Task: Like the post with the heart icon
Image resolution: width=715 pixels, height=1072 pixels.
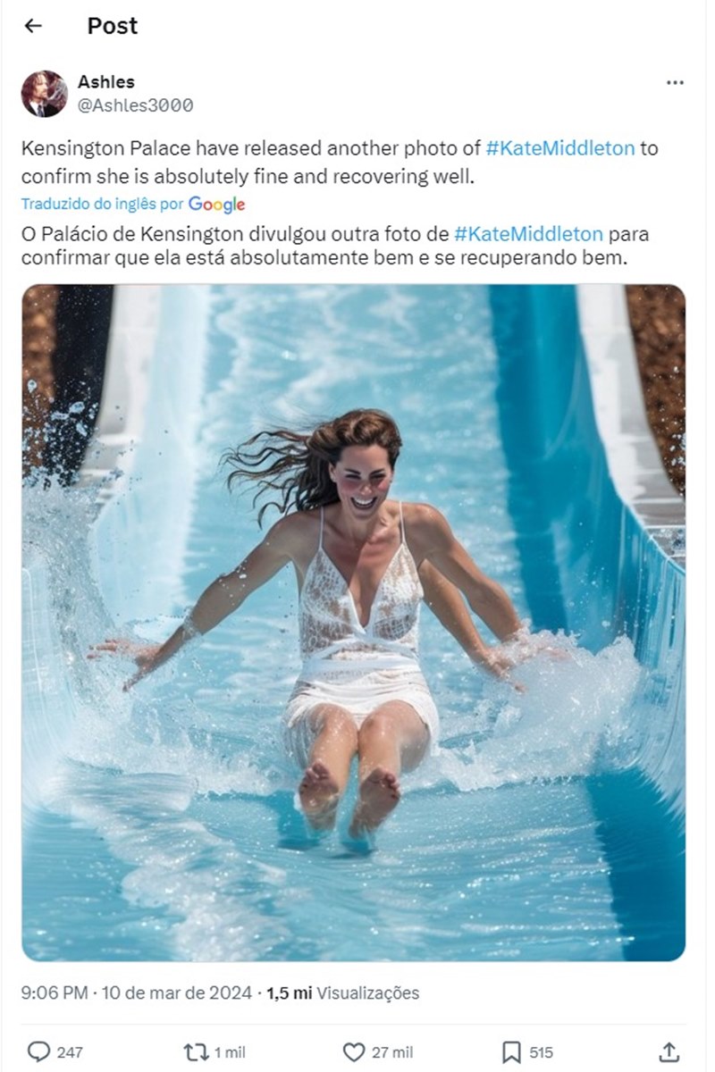Action: coord(355,1051)
